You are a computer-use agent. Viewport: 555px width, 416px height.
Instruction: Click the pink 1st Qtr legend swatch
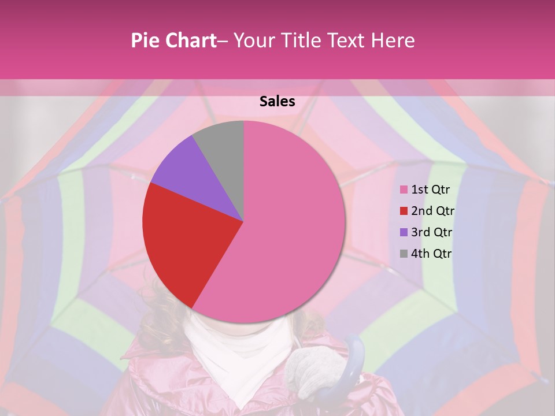pyautogui.click(x=404, y=190)
